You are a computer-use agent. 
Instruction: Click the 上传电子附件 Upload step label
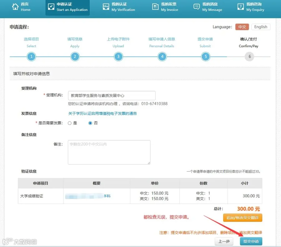point(118,42)
